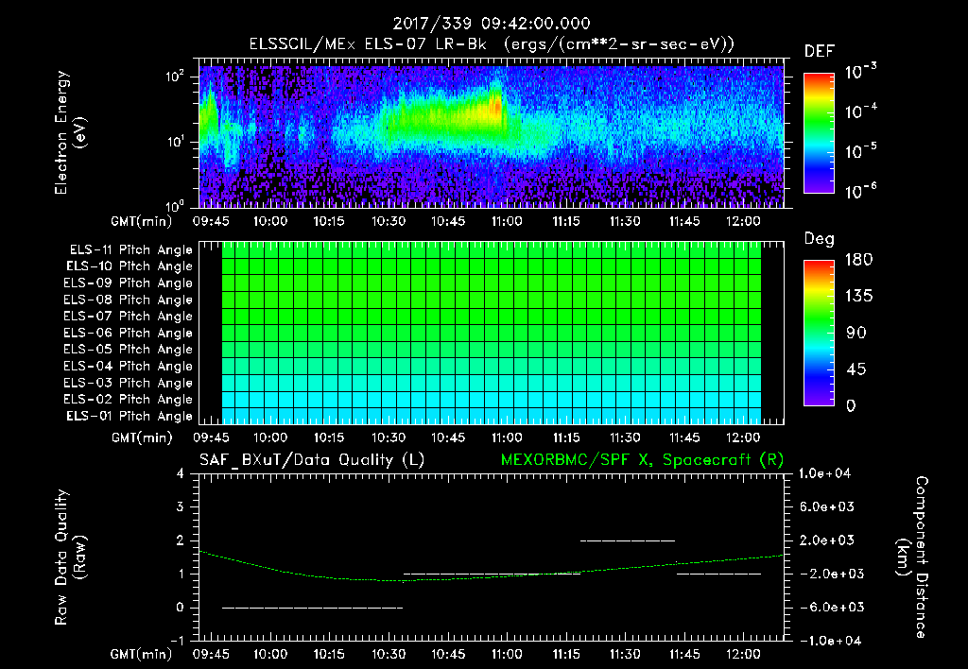Click the ELS-03 Pitch Angle row label
This screenshot has height=669, width=968.
click(x=129, y=383)
